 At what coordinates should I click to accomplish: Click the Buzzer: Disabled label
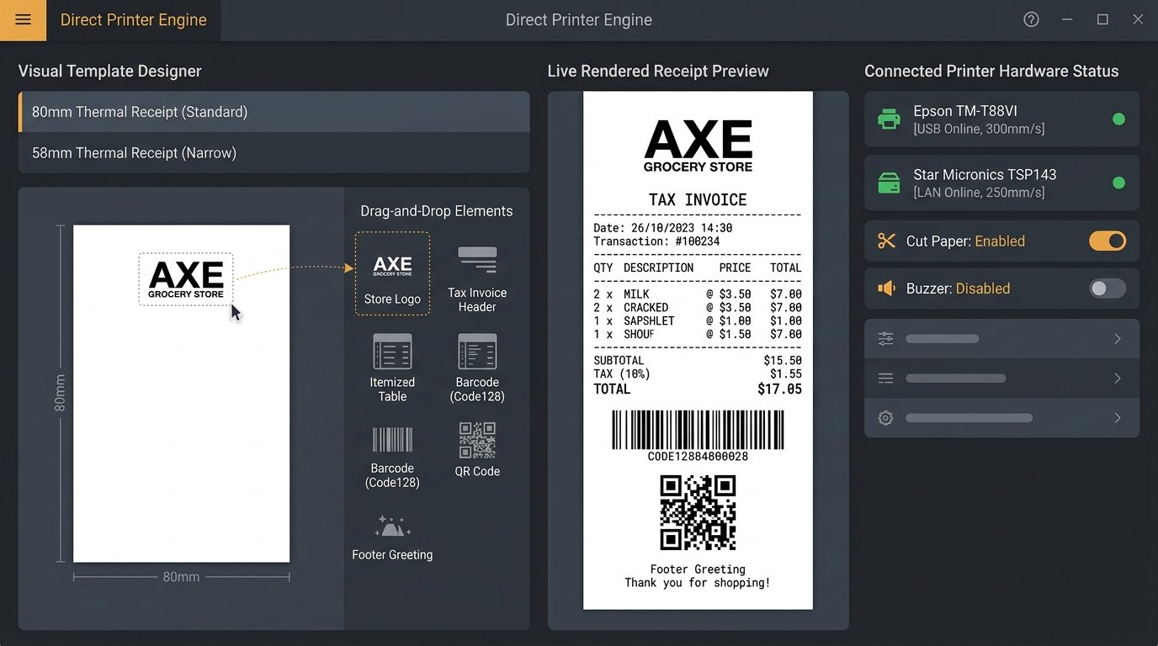coord(958,289)
